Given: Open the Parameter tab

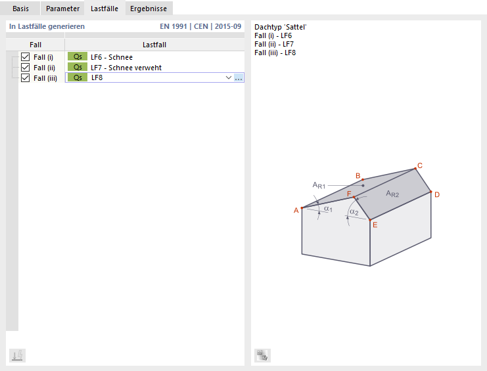Looking at the screenshot, I should coord(62,9).
